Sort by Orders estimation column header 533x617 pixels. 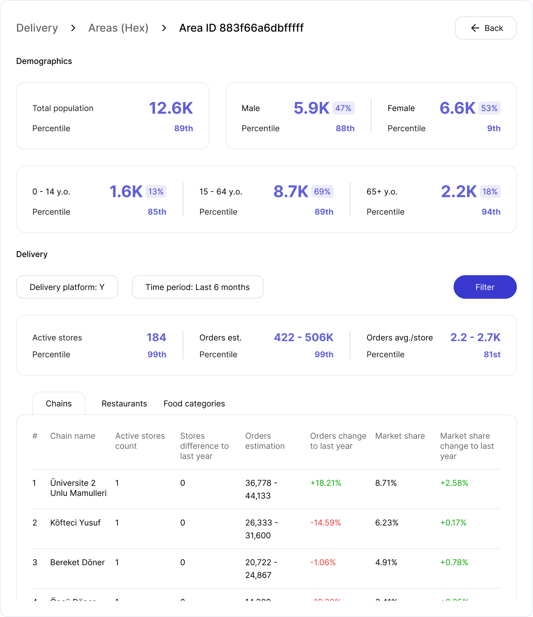[265, 441]
